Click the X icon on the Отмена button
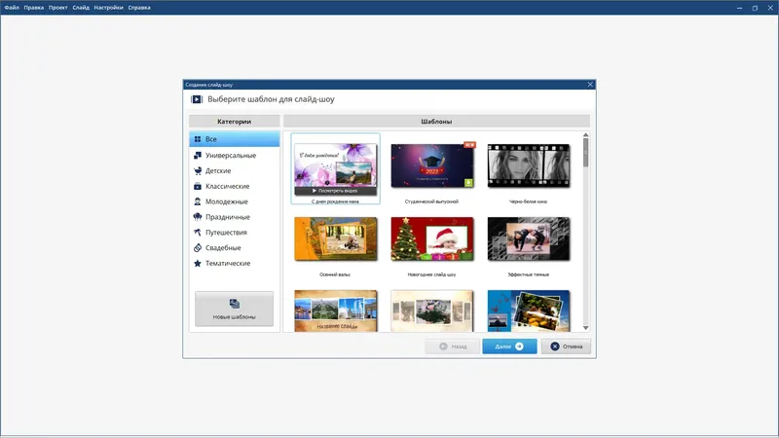The width and height of the screenshot is (779, 438). click(x=555, y=347)
